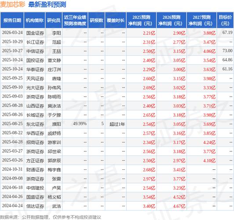The image size is (234, 220).
Task: Click 4.67亿 in 信达证券 row
Action: (179, 206)
